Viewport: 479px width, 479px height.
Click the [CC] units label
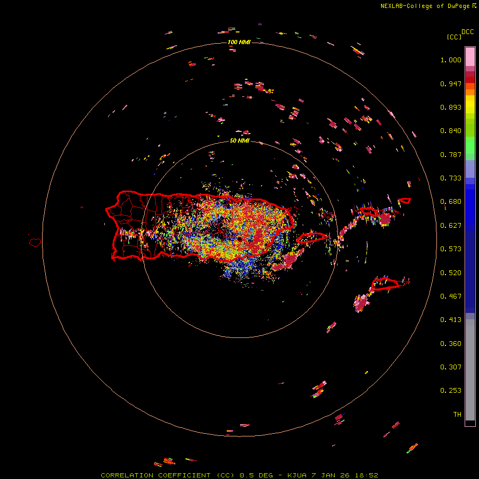click(x=454, y=37)
